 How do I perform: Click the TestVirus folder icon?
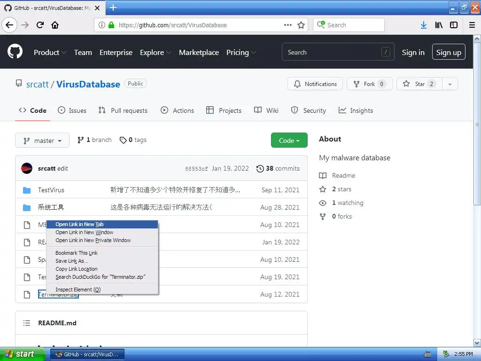(x=27, y=190)
